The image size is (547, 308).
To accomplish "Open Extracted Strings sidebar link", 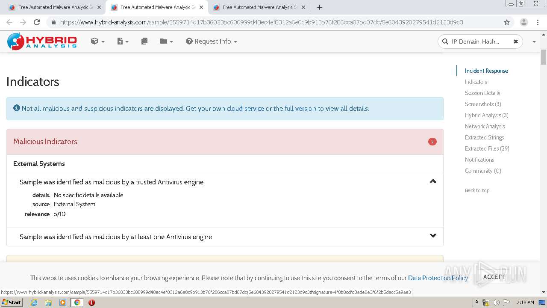I will point(484,137).
